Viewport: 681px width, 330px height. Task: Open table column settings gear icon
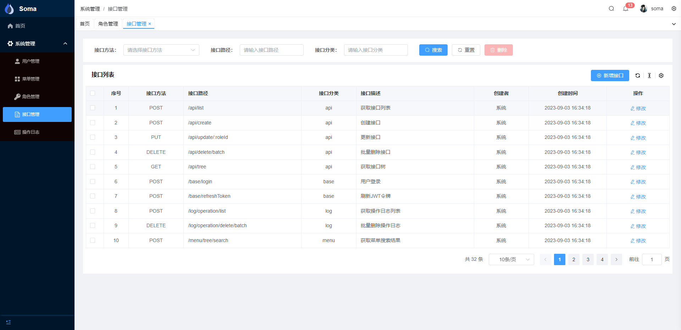pos(661,75)
